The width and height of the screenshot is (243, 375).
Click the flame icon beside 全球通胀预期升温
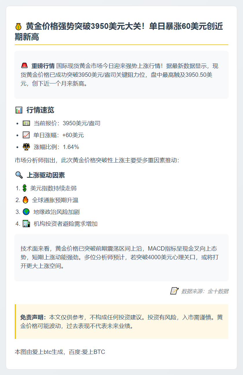point(25,200)
